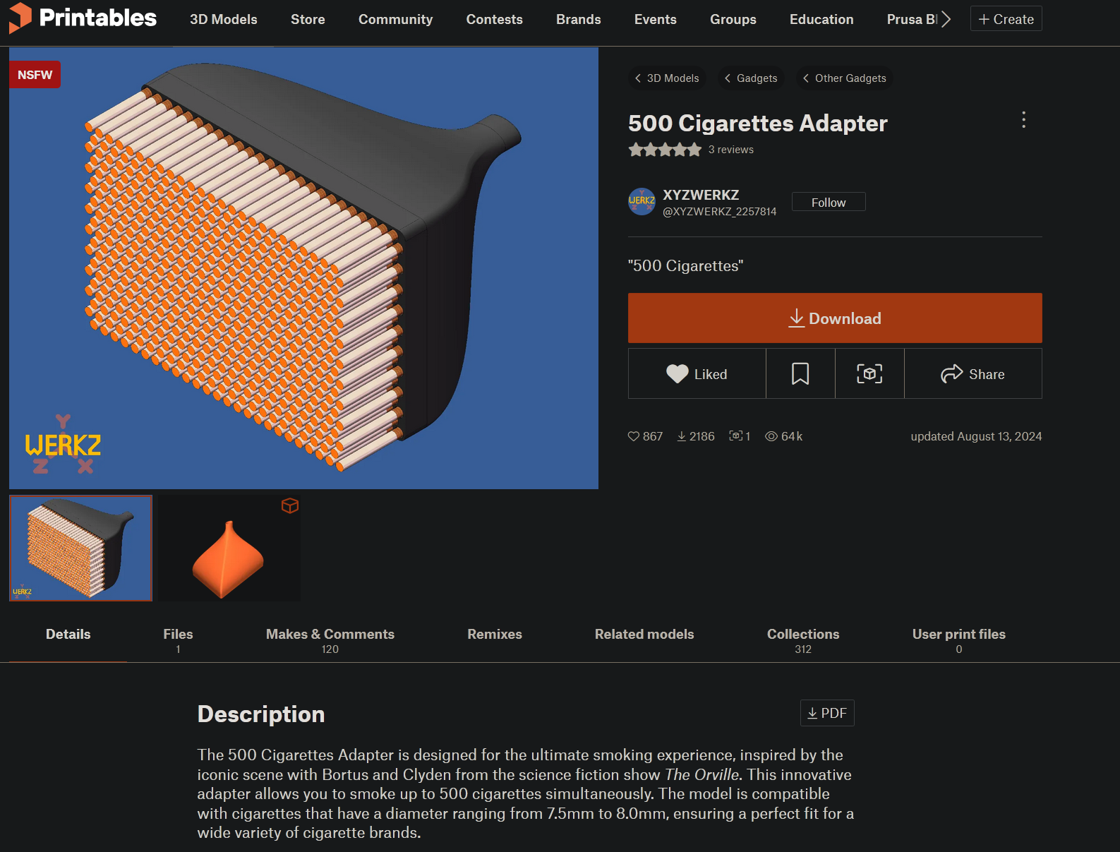
Task: Bookmark this model with the bookmark icon
Action: coord(800,373)
